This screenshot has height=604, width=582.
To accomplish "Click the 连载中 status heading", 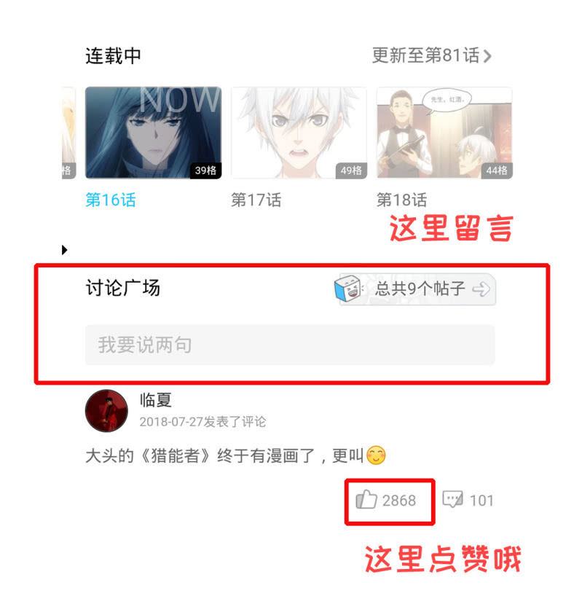I will [x=113, y=56].
